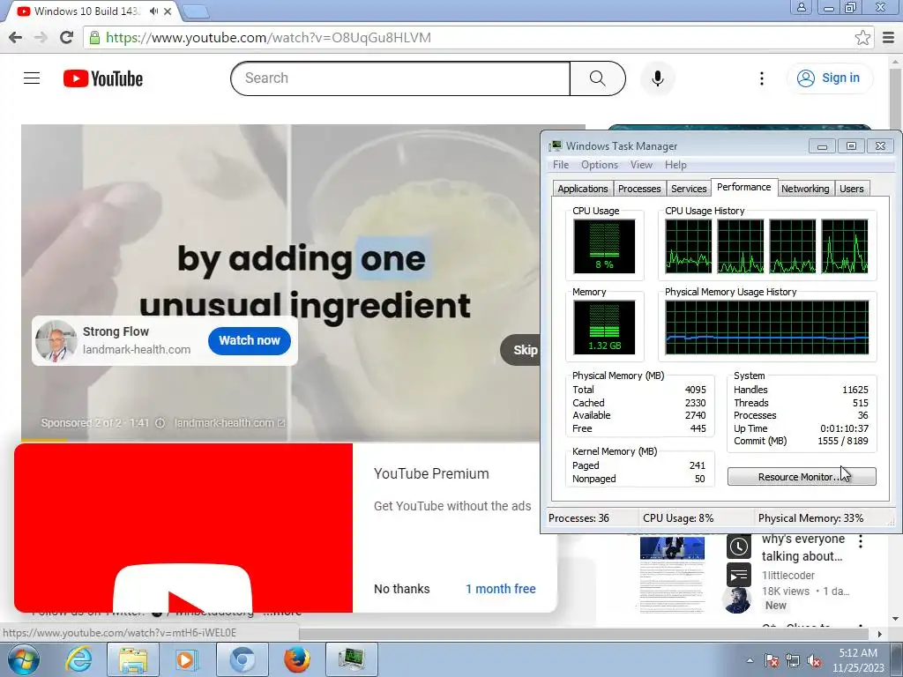Switch to the Processes tab
Screen dimensions: 903x677
coord(639,189)
